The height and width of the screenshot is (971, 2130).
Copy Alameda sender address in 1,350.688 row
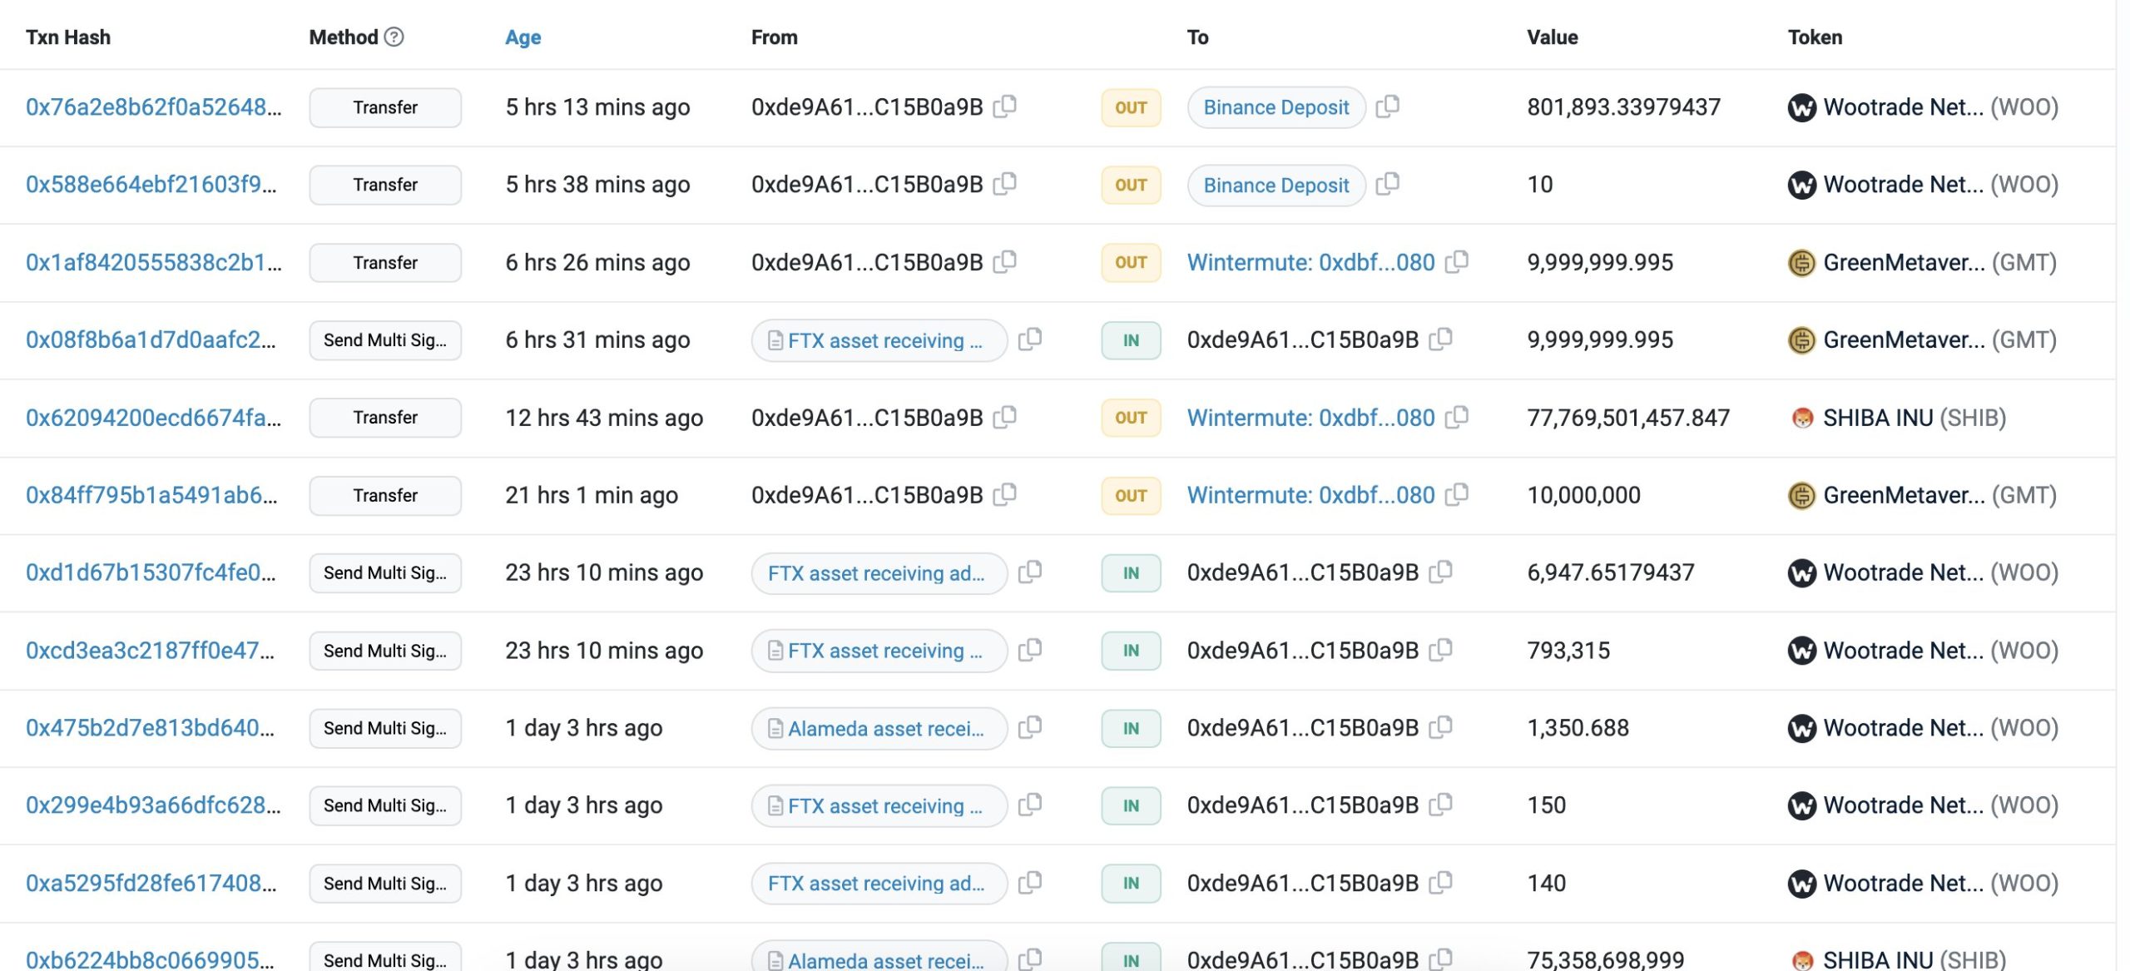click(x=1030, y=728)
